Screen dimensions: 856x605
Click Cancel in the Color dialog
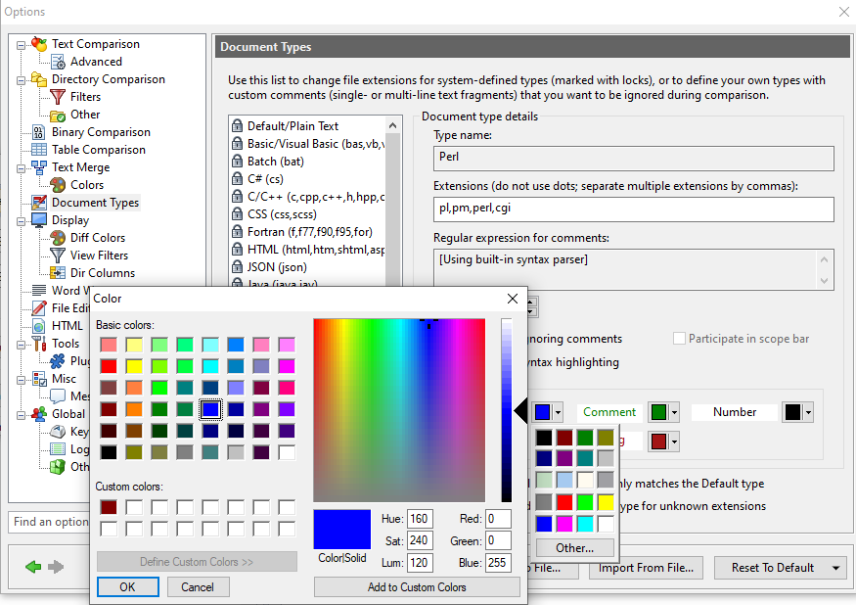pos(198,587)
